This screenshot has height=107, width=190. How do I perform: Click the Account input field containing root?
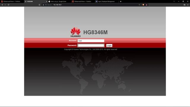(x=91, y=41)
